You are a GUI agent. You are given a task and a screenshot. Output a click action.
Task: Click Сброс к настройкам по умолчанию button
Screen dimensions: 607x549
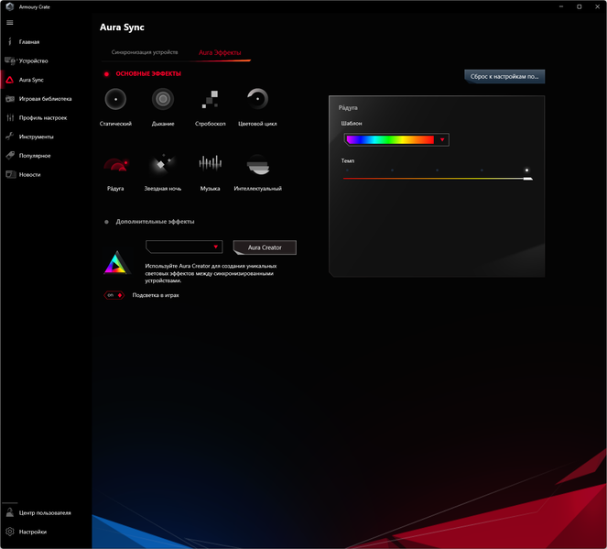(x=504, y=77)
